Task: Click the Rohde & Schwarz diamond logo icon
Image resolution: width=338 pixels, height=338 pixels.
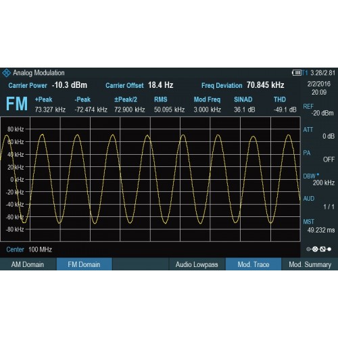Action: pos(7,73)
